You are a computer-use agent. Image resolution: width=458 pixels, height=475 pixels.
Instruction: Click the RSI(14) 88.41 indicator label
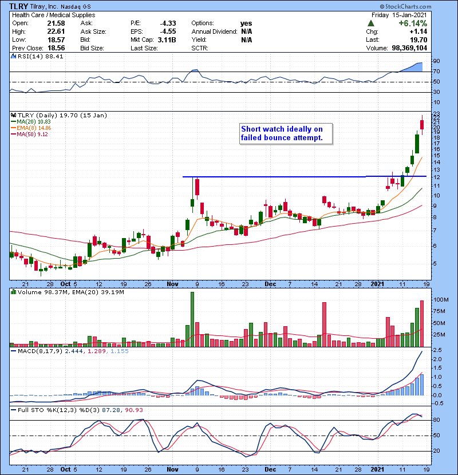coord(40,56)
